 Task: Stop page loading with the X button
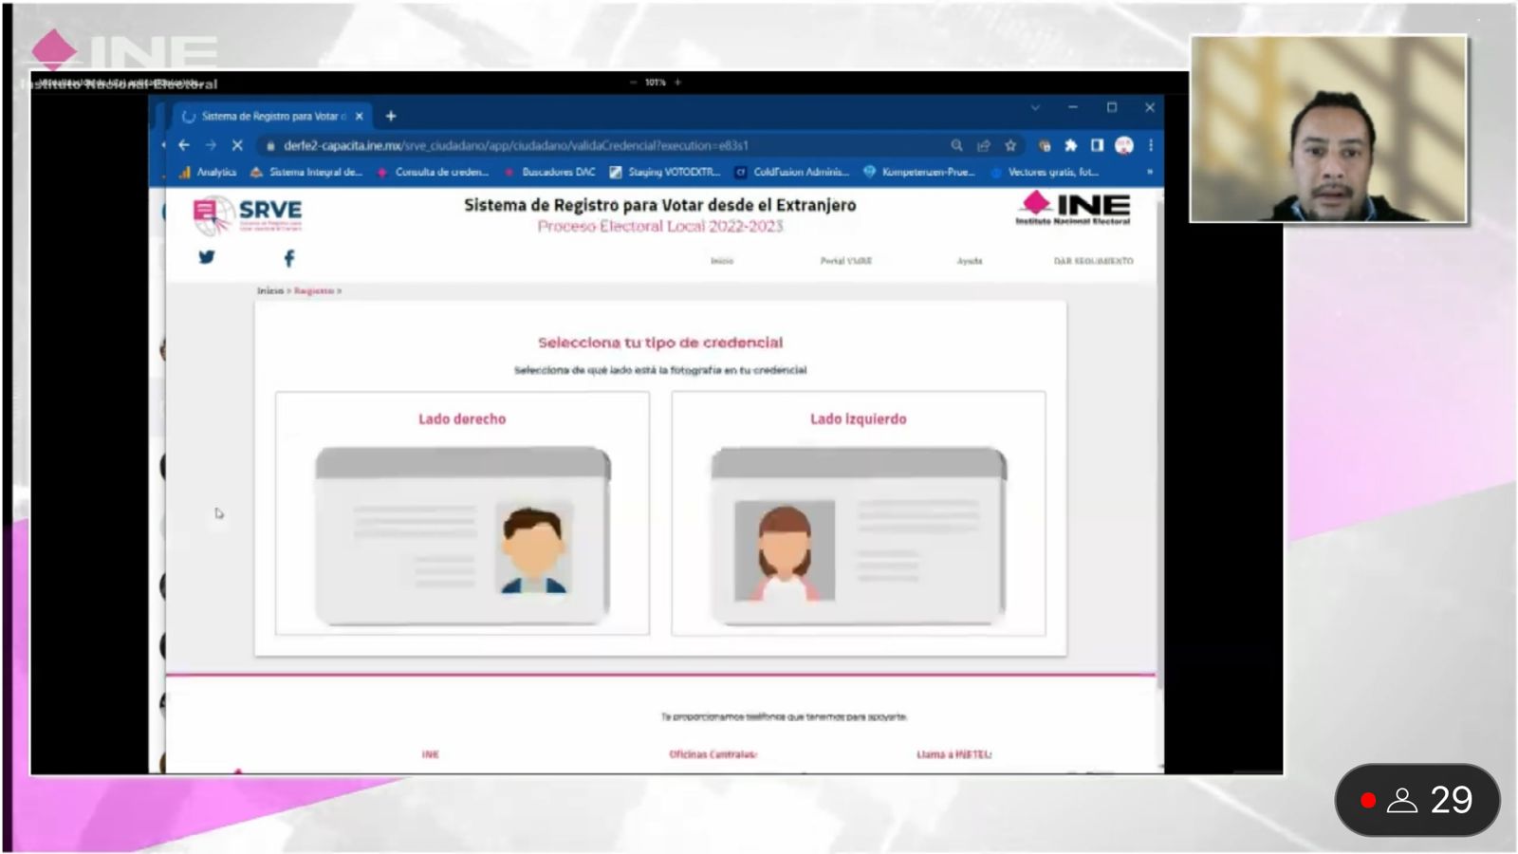(237, 145)
